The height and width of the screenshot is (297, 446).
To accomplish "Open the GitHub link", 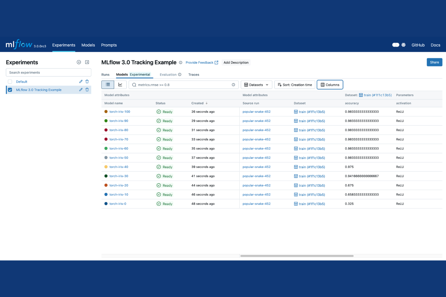I will [418, 45].
